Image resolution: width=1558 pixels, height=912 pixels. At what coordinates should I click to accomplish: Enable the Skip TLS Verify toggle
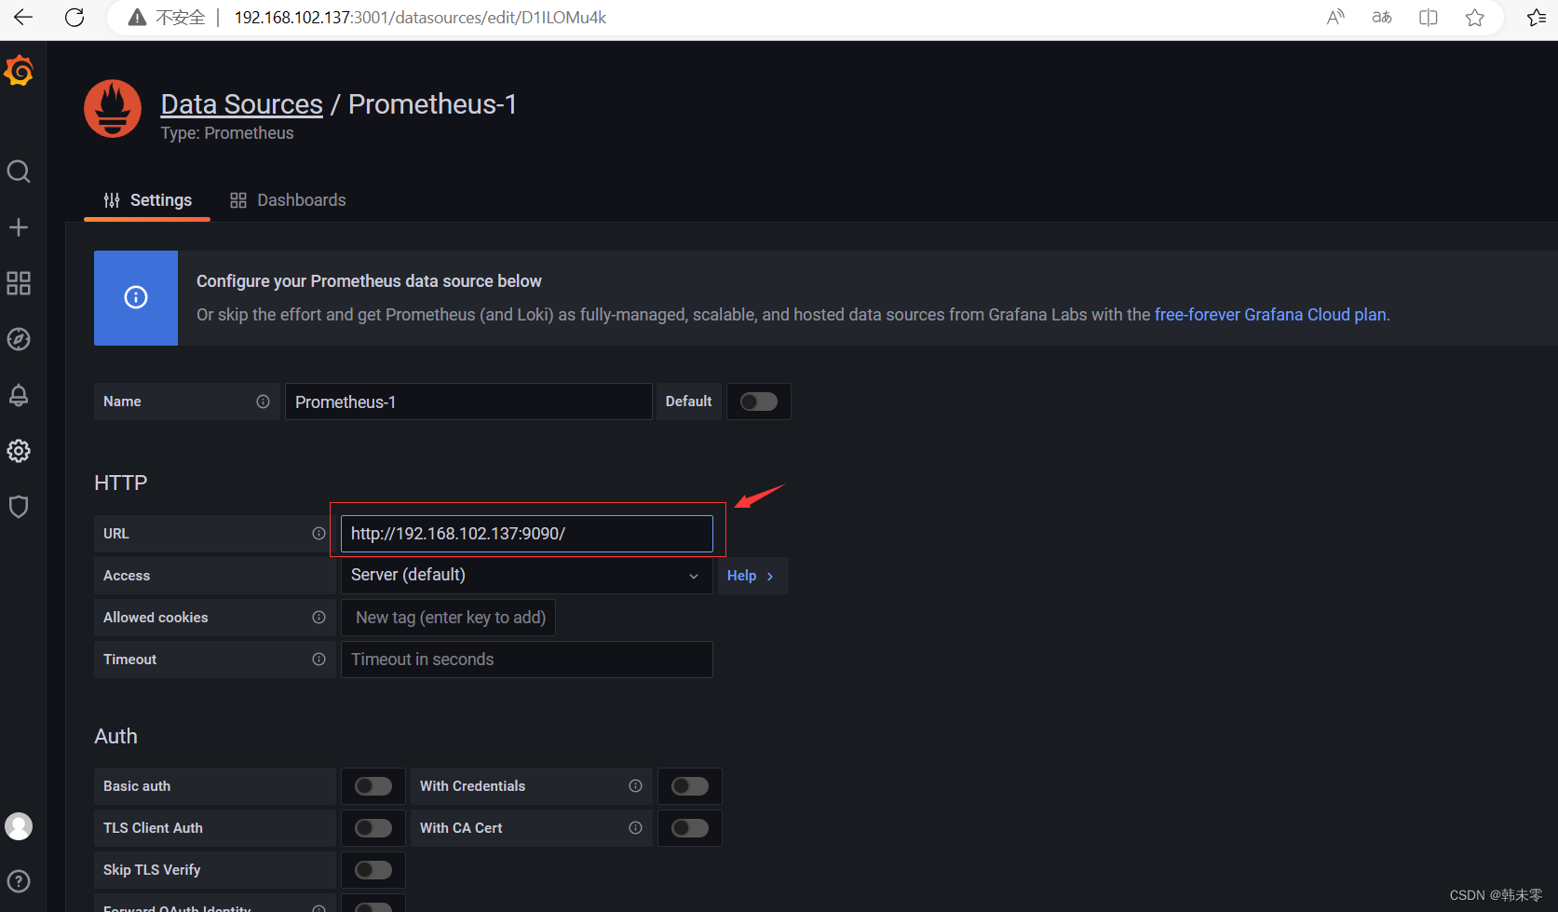point(373,869)
